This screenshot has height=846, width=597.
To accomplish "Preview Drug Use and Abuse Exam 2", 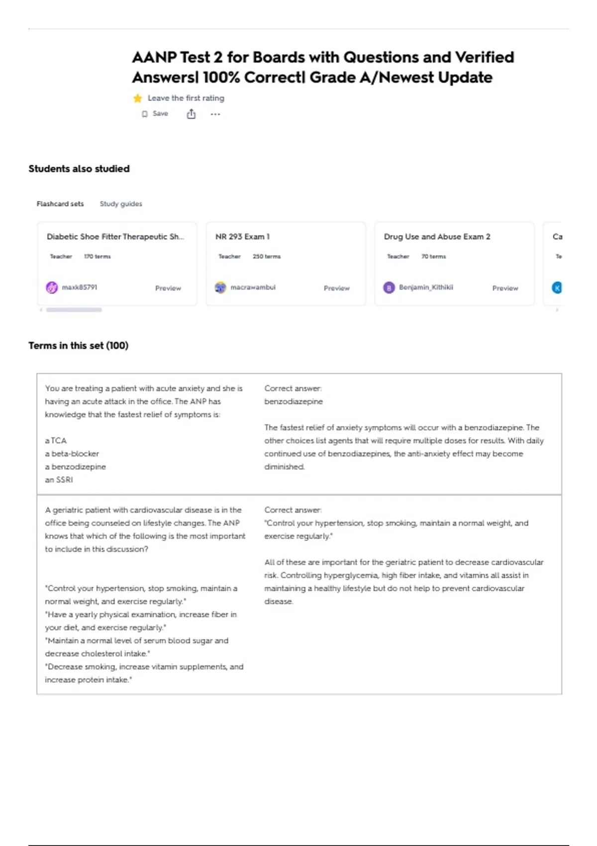I will coord(505,288).
